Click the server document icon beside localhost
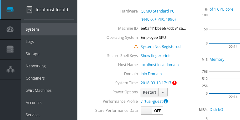The width and height of the screenshot is (240, 120). pos(29,10)
